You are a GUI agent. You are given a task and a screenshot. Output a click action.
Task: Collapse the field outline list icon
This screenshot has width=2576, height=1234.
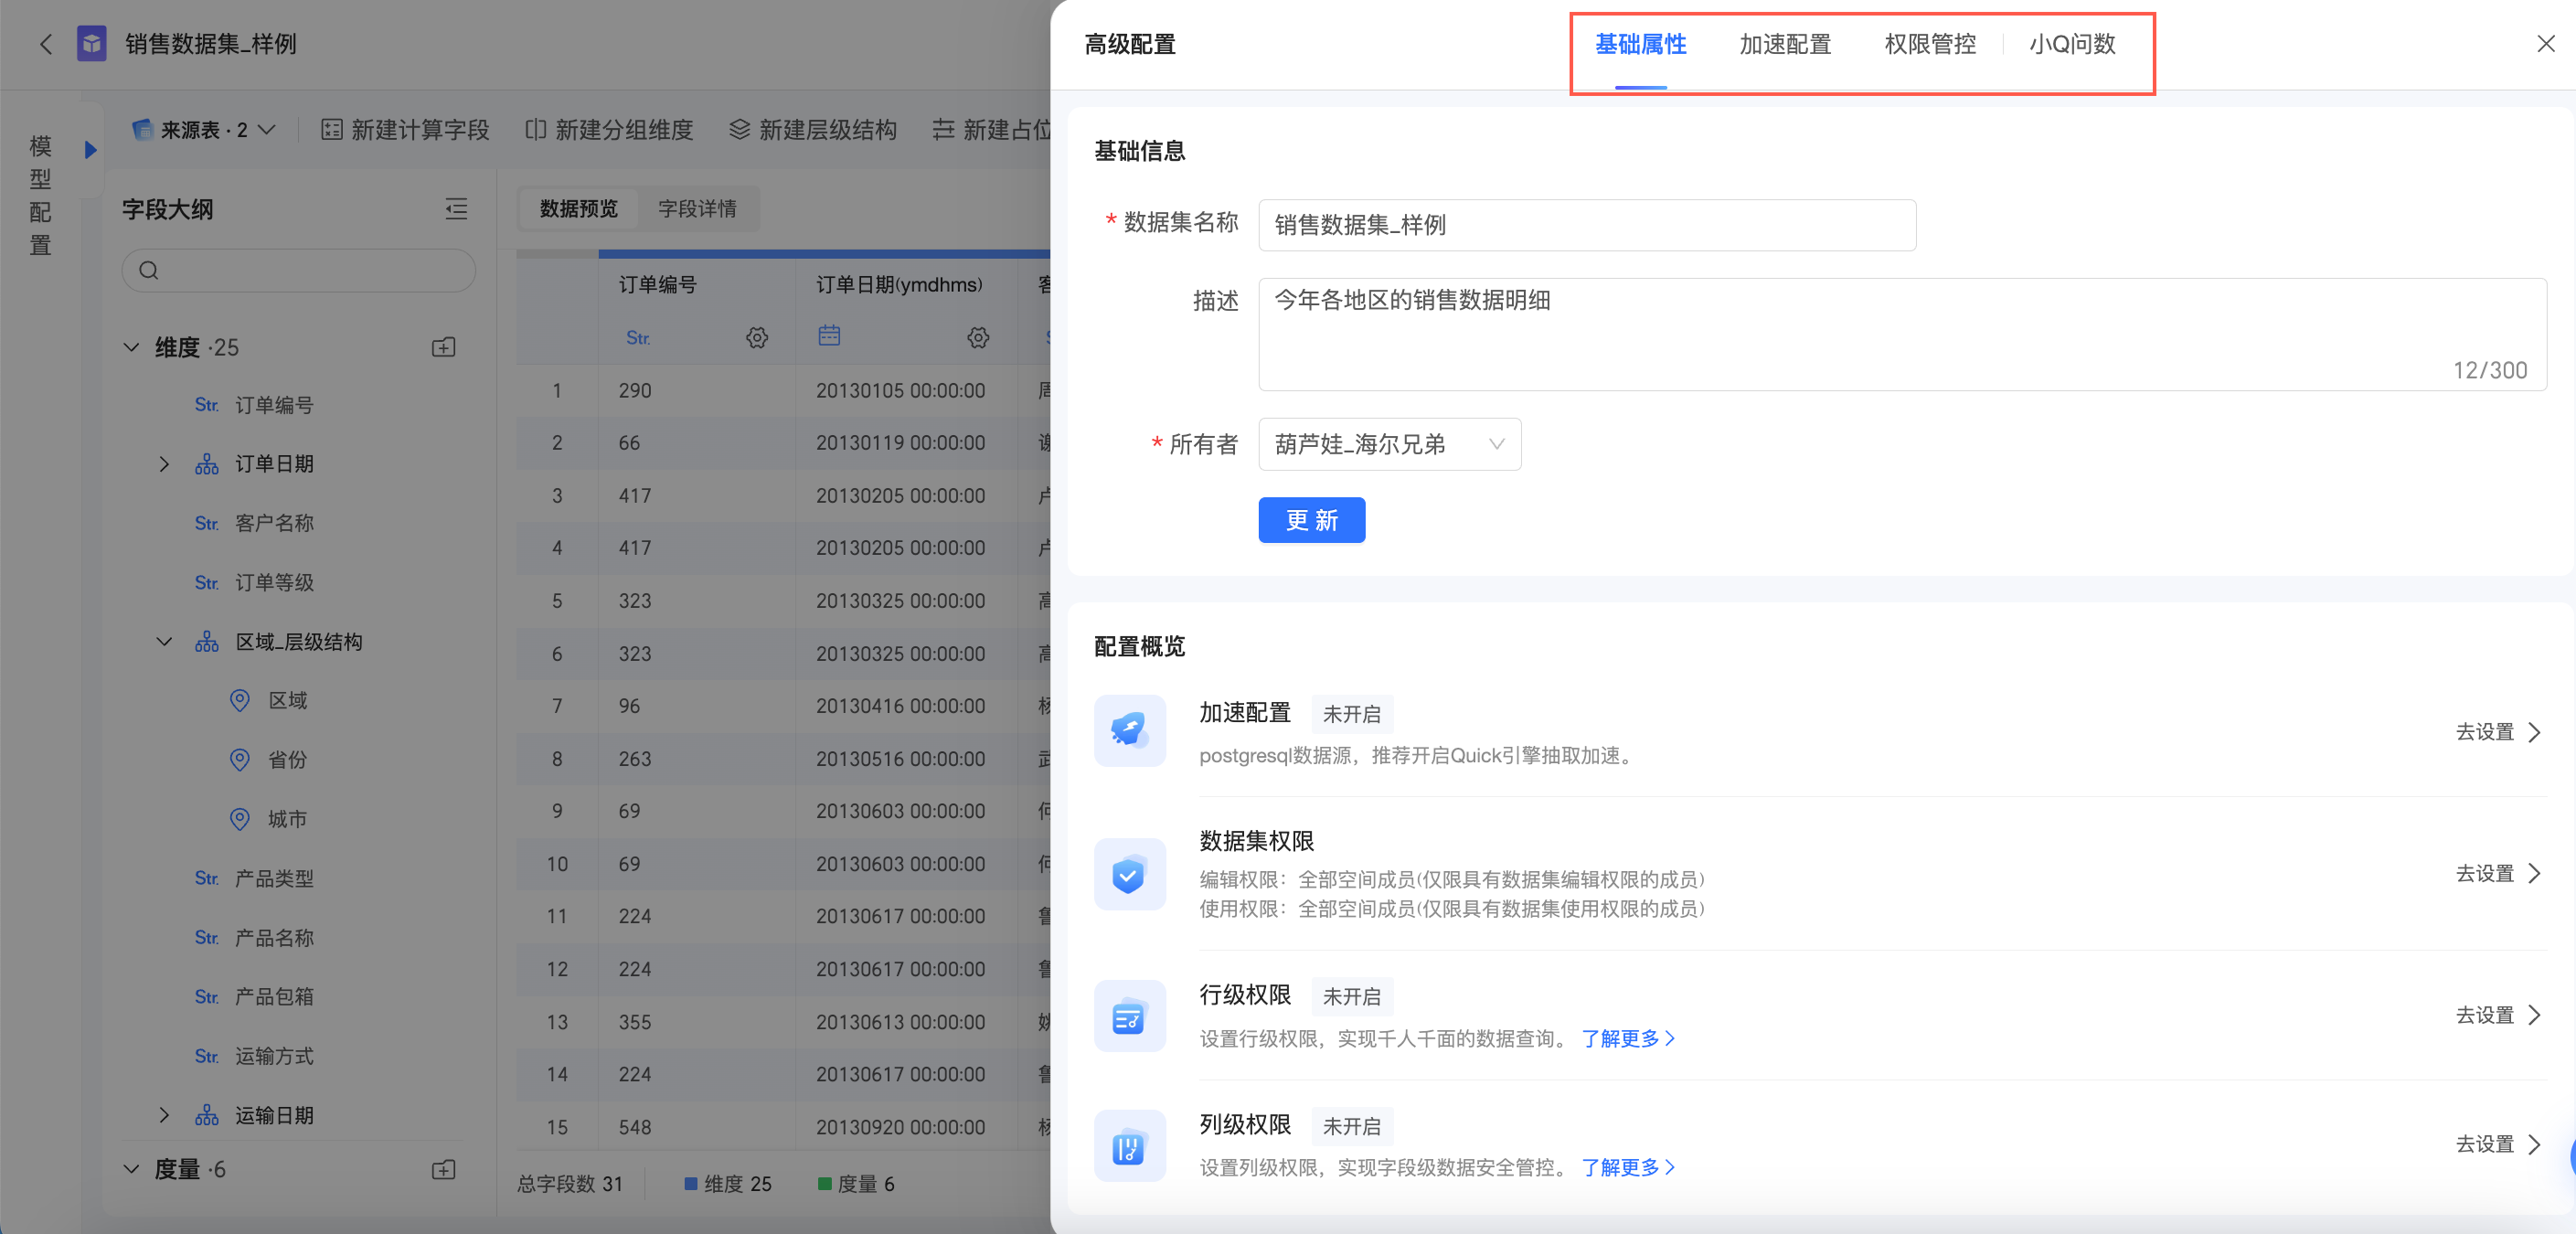(x=456, y=209)
